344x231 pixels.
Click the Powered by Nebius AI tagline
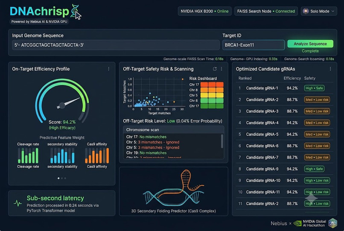[39, 21]
